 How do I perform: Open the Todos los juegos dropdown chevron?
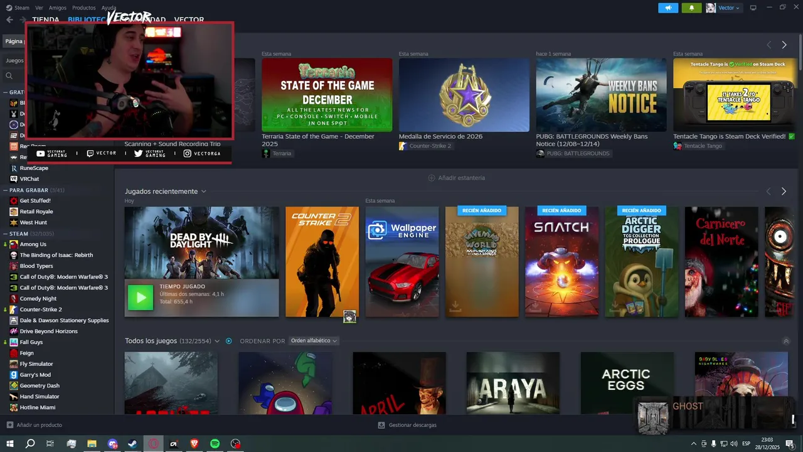217,341
